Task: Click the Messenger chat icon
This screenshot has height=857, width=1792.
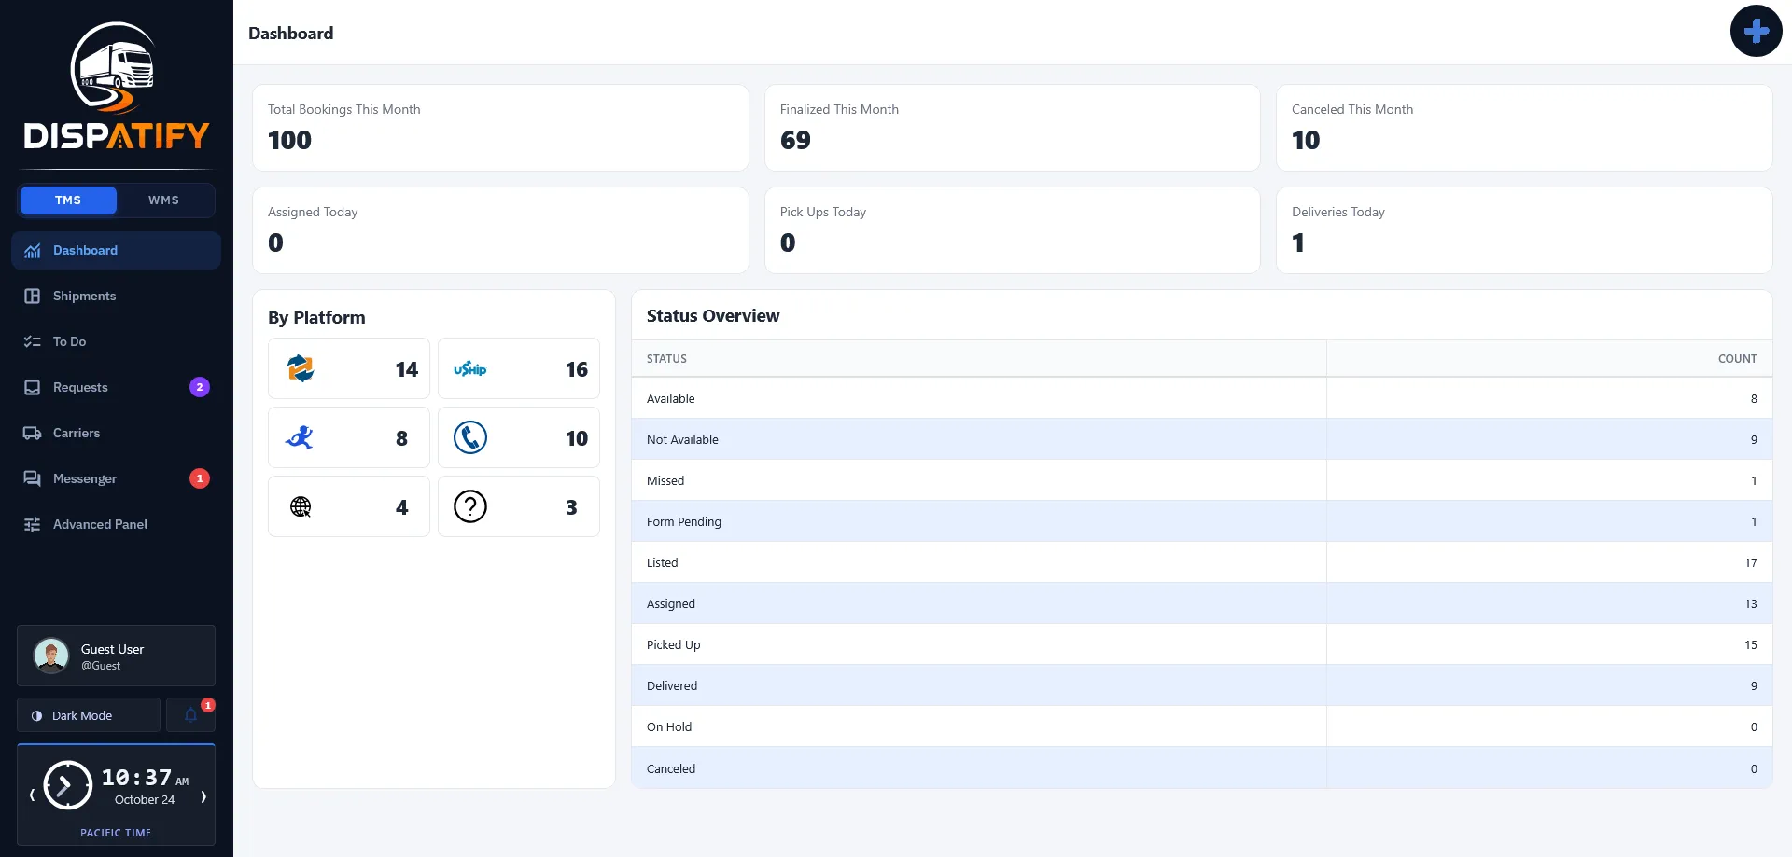Action: [33, 478]
